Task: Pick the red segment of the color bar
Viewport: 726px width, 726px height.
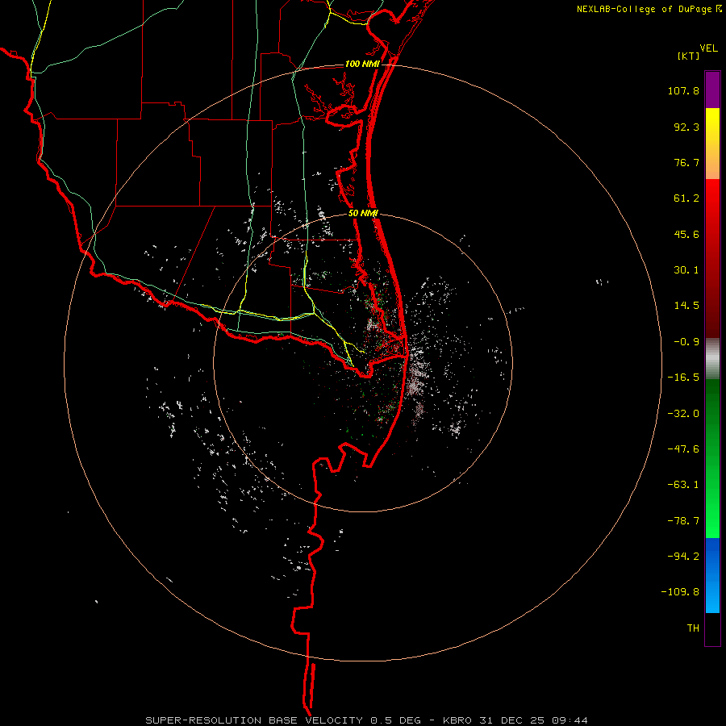Action: [712, 258]
